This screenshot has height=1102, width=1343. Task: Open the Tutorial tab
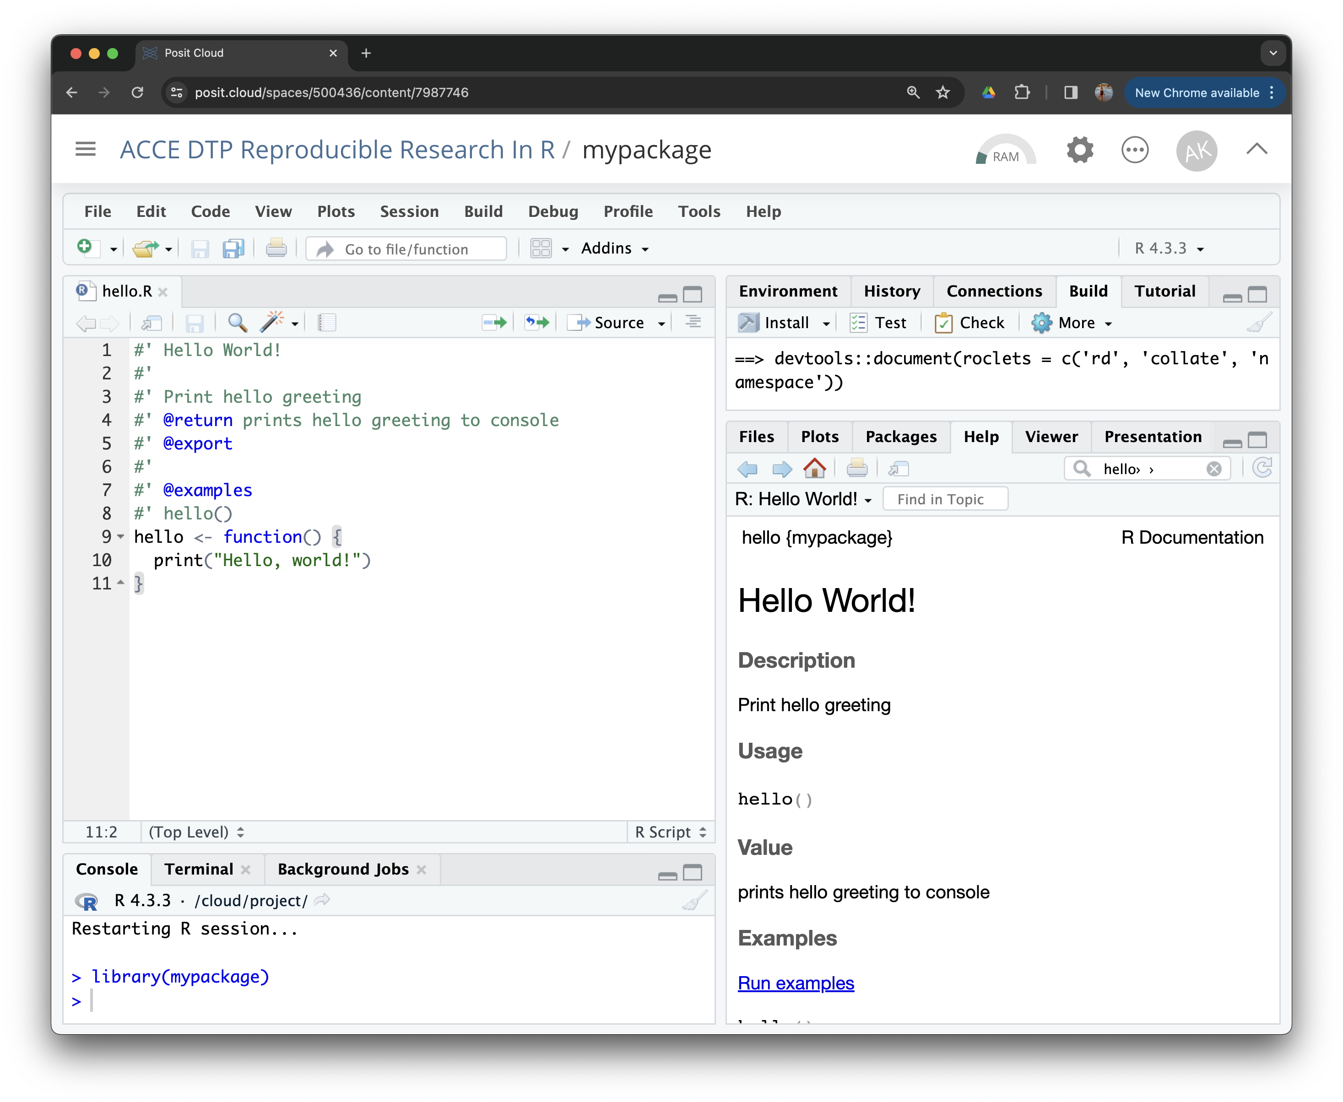[1164, 291]
